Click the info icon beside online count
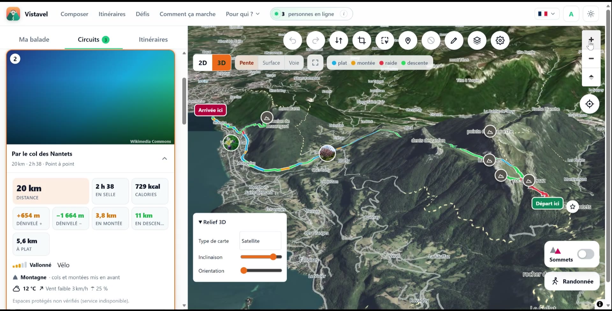 pyautogui.click(x=344, y=14)
